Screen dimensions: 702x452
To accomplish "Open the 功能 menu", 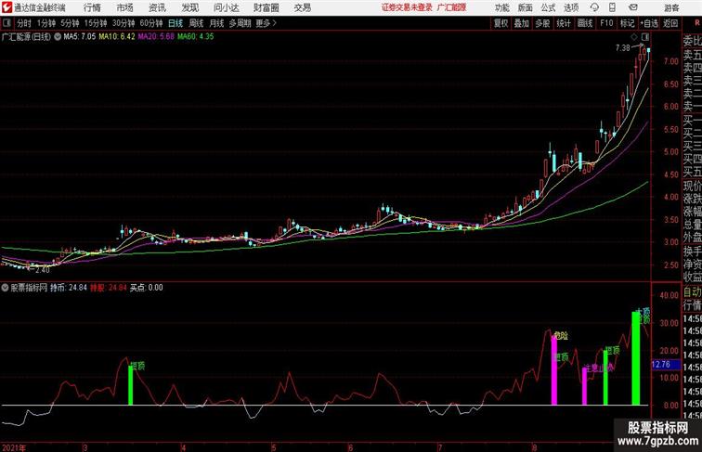I will tap(501, 7).
